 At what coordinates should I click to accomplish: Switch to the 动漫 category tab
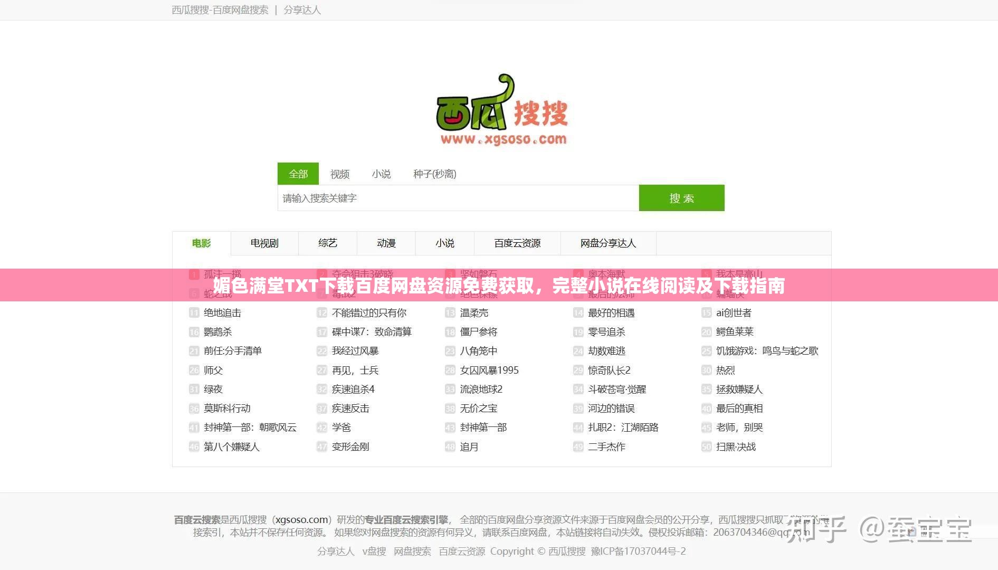click(x=386, y=243)
